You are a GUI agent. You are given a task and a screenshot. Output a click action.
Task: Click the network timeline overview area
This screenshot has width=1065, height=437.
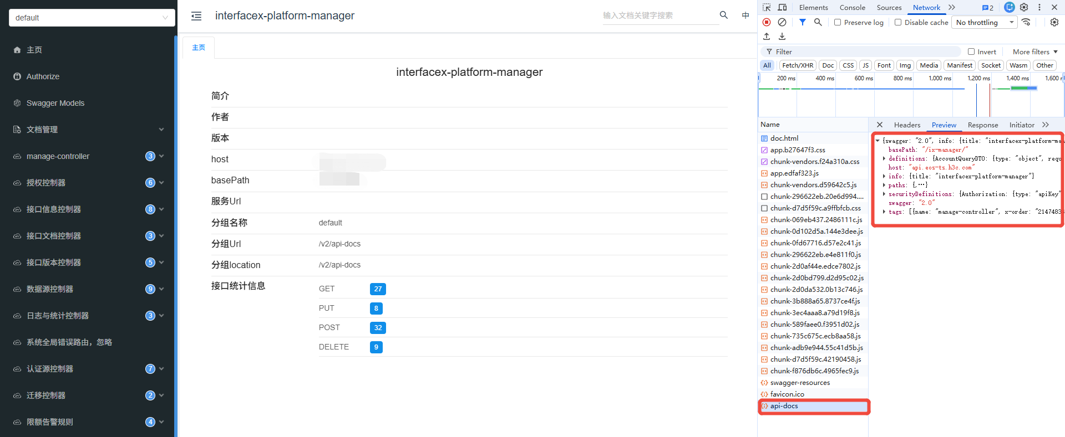tap(911, 95)
